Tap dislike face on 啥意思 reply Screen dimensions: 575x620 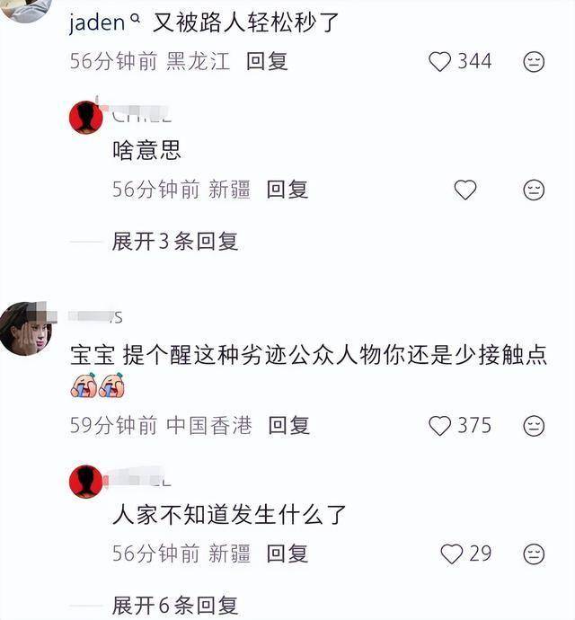click(534, 190)
